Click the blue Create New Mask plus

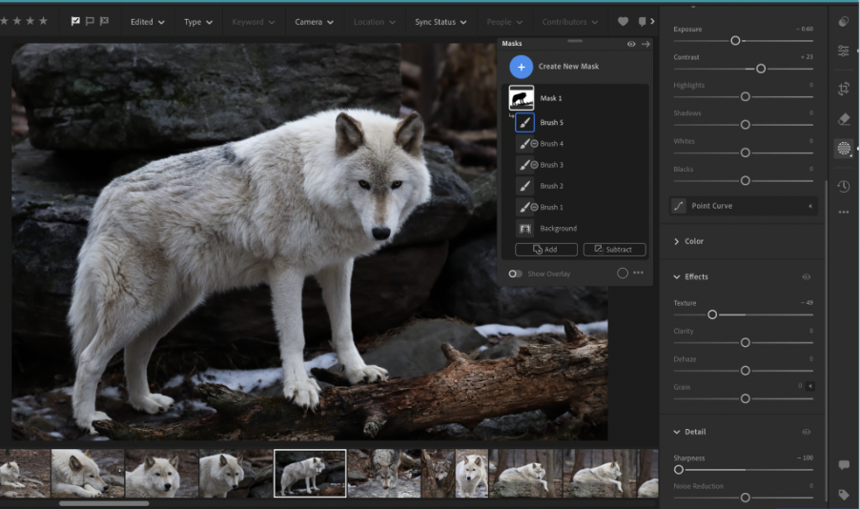click(x=521, y=67)
